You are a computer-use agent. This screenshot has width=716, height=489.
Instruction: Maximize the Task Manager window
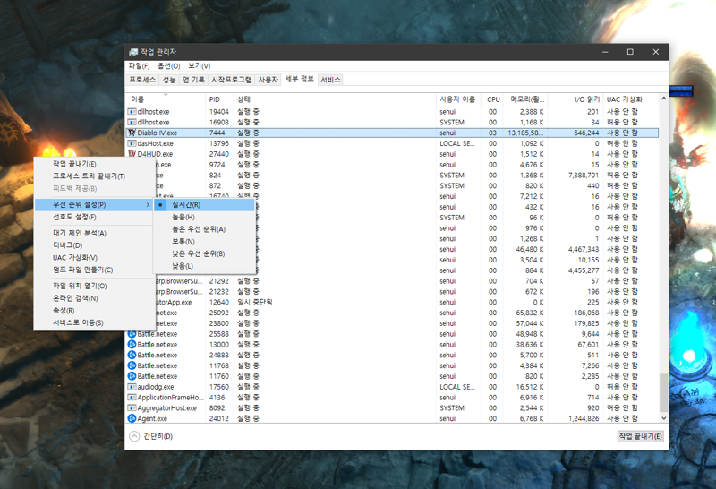coord(630,52)
